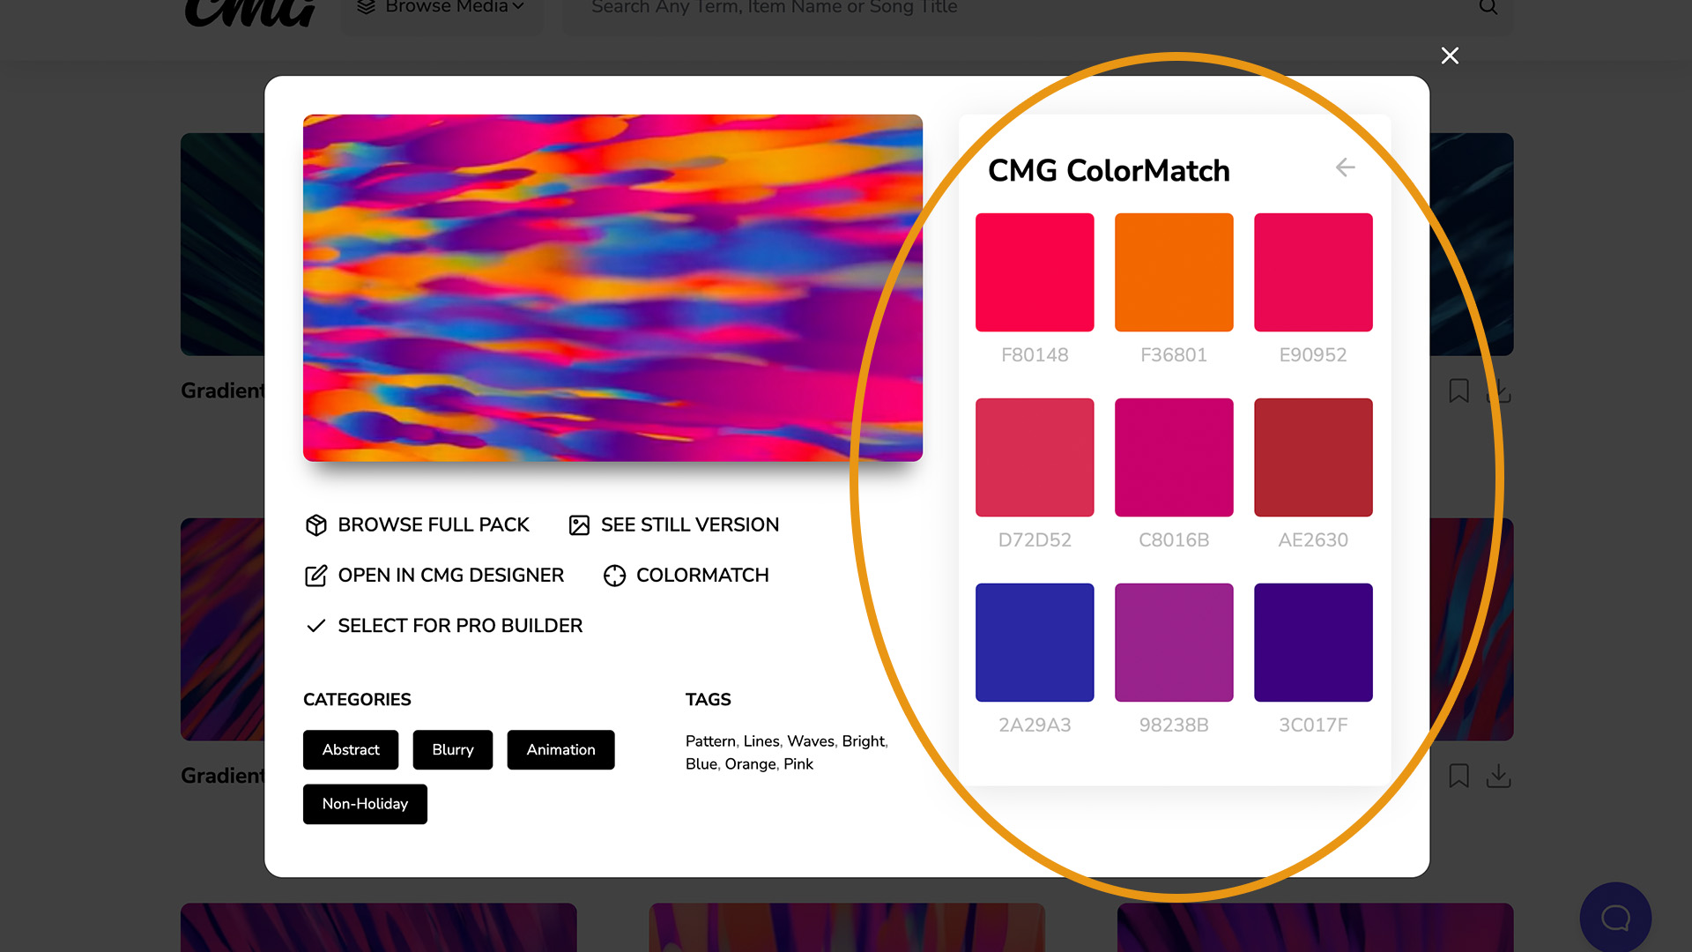Image resolution: width=1692 pixels, height=952 pixels.
Task: Click the F80148 hex code text
Action: pyautogui.click(x=1035, y=355)
